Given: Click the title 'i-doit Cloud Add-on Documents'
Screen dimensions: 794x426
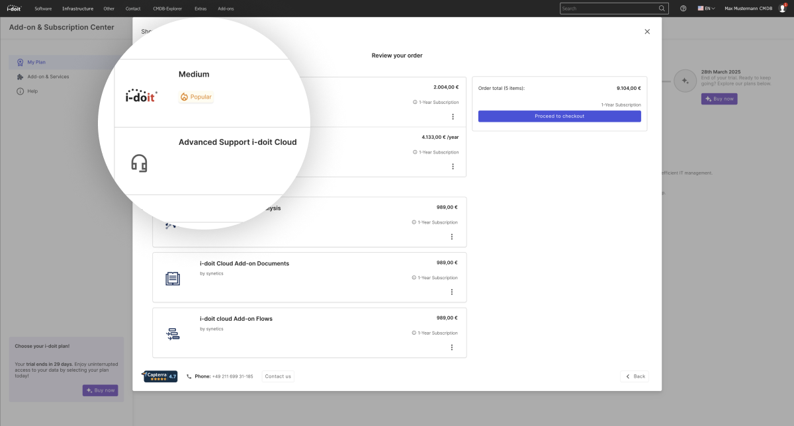Looking at the screenshot, I should click(x=244, y=263).
